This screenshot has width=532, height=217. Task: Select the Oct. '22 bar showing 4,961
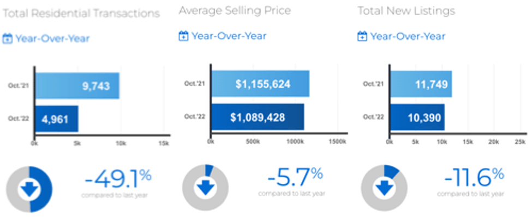57,119
